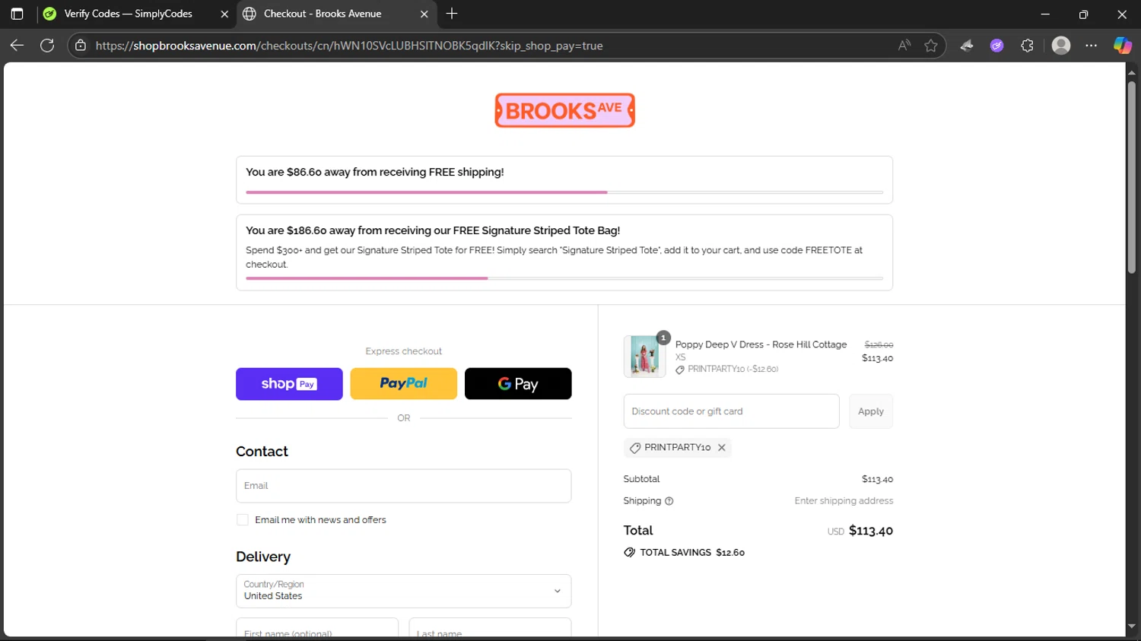
Task: Click the free shipping progress bar
Action: (564, 192)
